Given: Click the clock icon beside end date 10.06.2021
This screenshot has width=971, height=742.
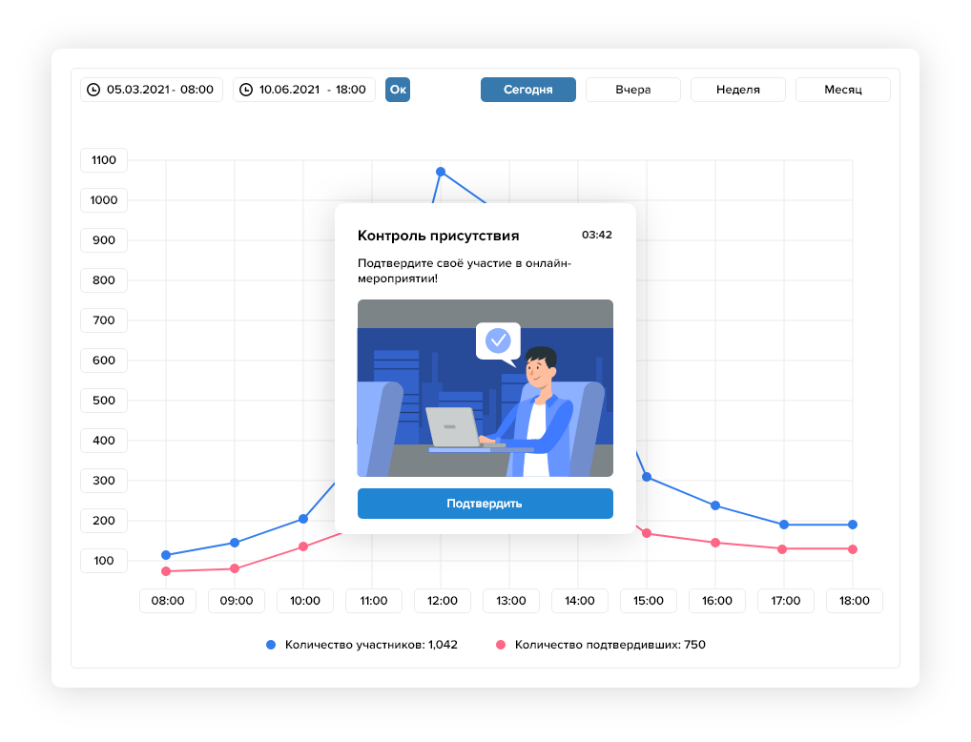Looking at the screenshot, I should tap(246, 90).
